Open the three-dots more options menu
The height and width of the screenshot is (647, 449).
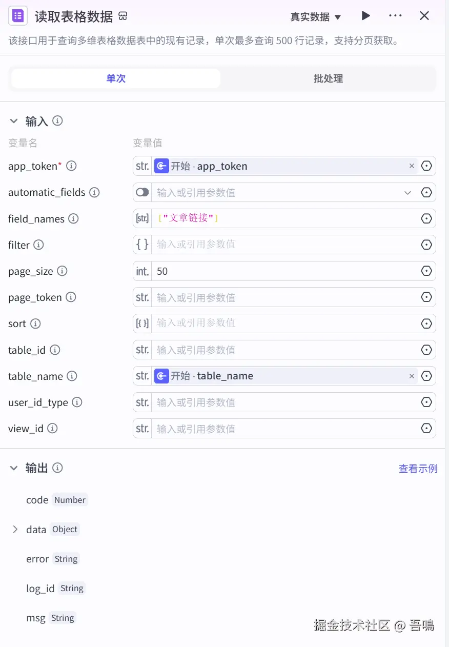click(395, 16)
